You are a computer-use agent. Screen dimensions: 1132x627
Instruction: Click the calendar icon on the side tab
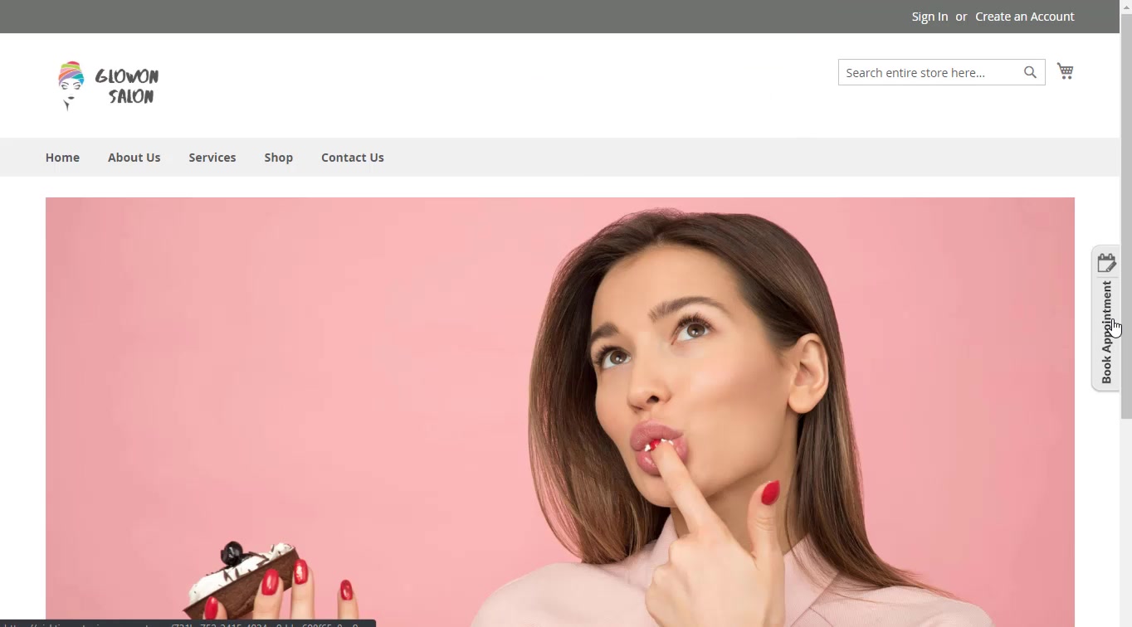click(x=1106, y=263)
